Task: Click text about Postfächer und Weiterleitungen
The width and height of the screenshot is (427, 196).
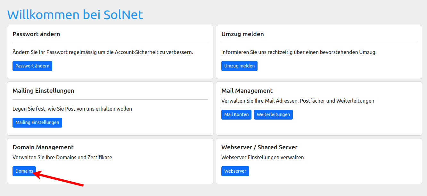Action: 298,101
